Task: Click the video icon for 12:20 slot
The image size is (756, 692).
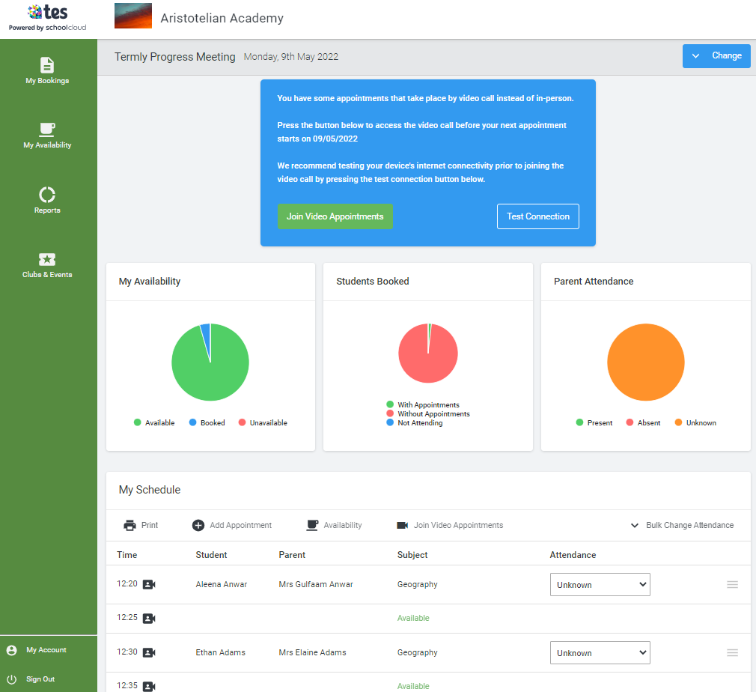Action: (149, 584)
